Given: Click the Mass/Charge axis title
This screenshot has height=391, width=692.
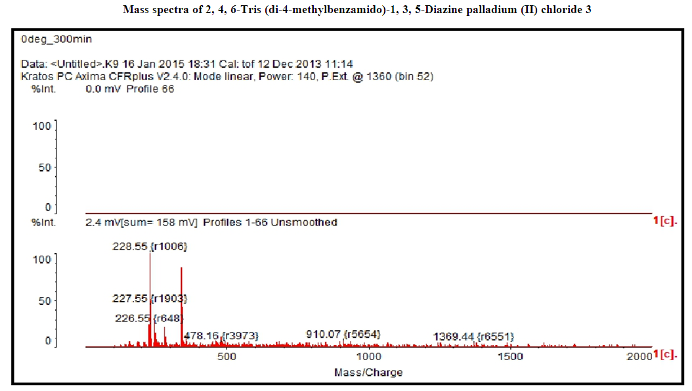Looking at the screenshot, I should (x=368, y=372).
